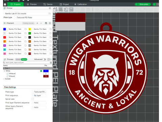Open Other layers filament sequence dropdown
The width and height of the screenshot is (162, 122).
[x=39, y=107]
